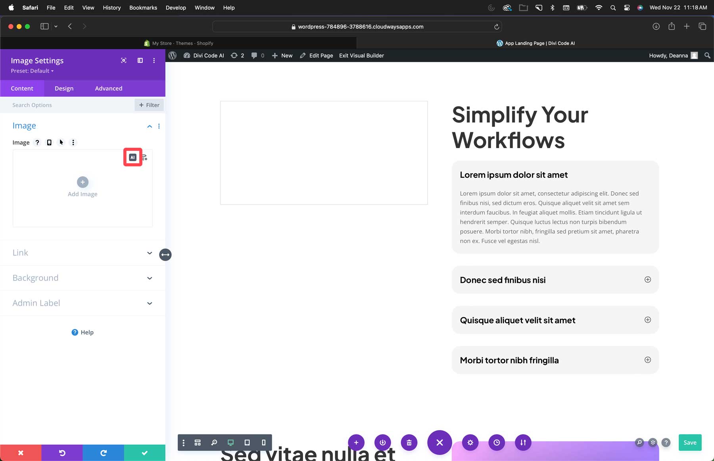Select phone view in builder toolbar

click(263, 443)
